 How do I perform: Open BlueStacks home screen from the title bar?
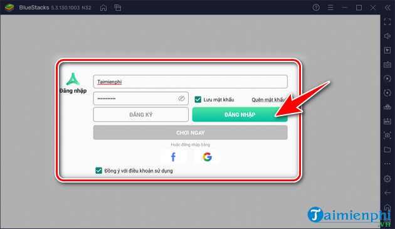pos(103,8)
